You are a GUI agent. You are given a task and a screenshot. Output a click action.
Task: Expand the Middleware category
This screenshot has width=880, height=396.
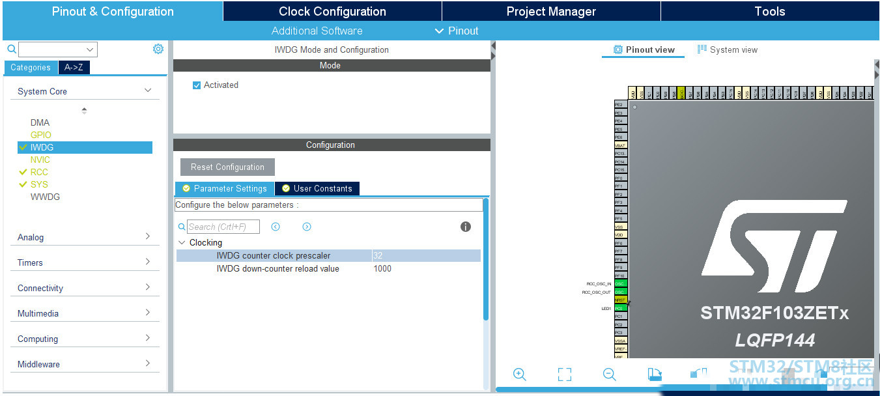(148, 363)
